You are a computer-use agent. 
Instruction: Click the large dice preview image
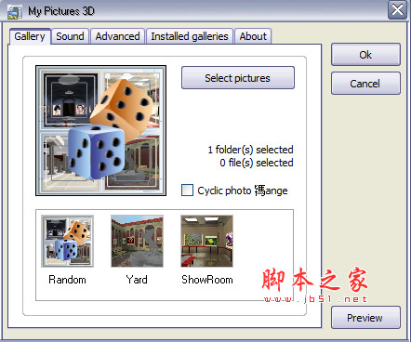point(100,130)
